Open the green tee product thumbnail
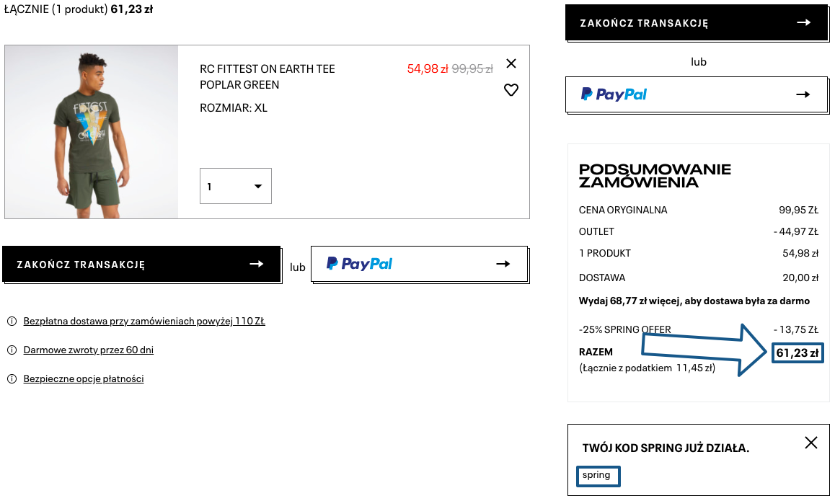Screen dimensions: 835x501 coord(92,132)
